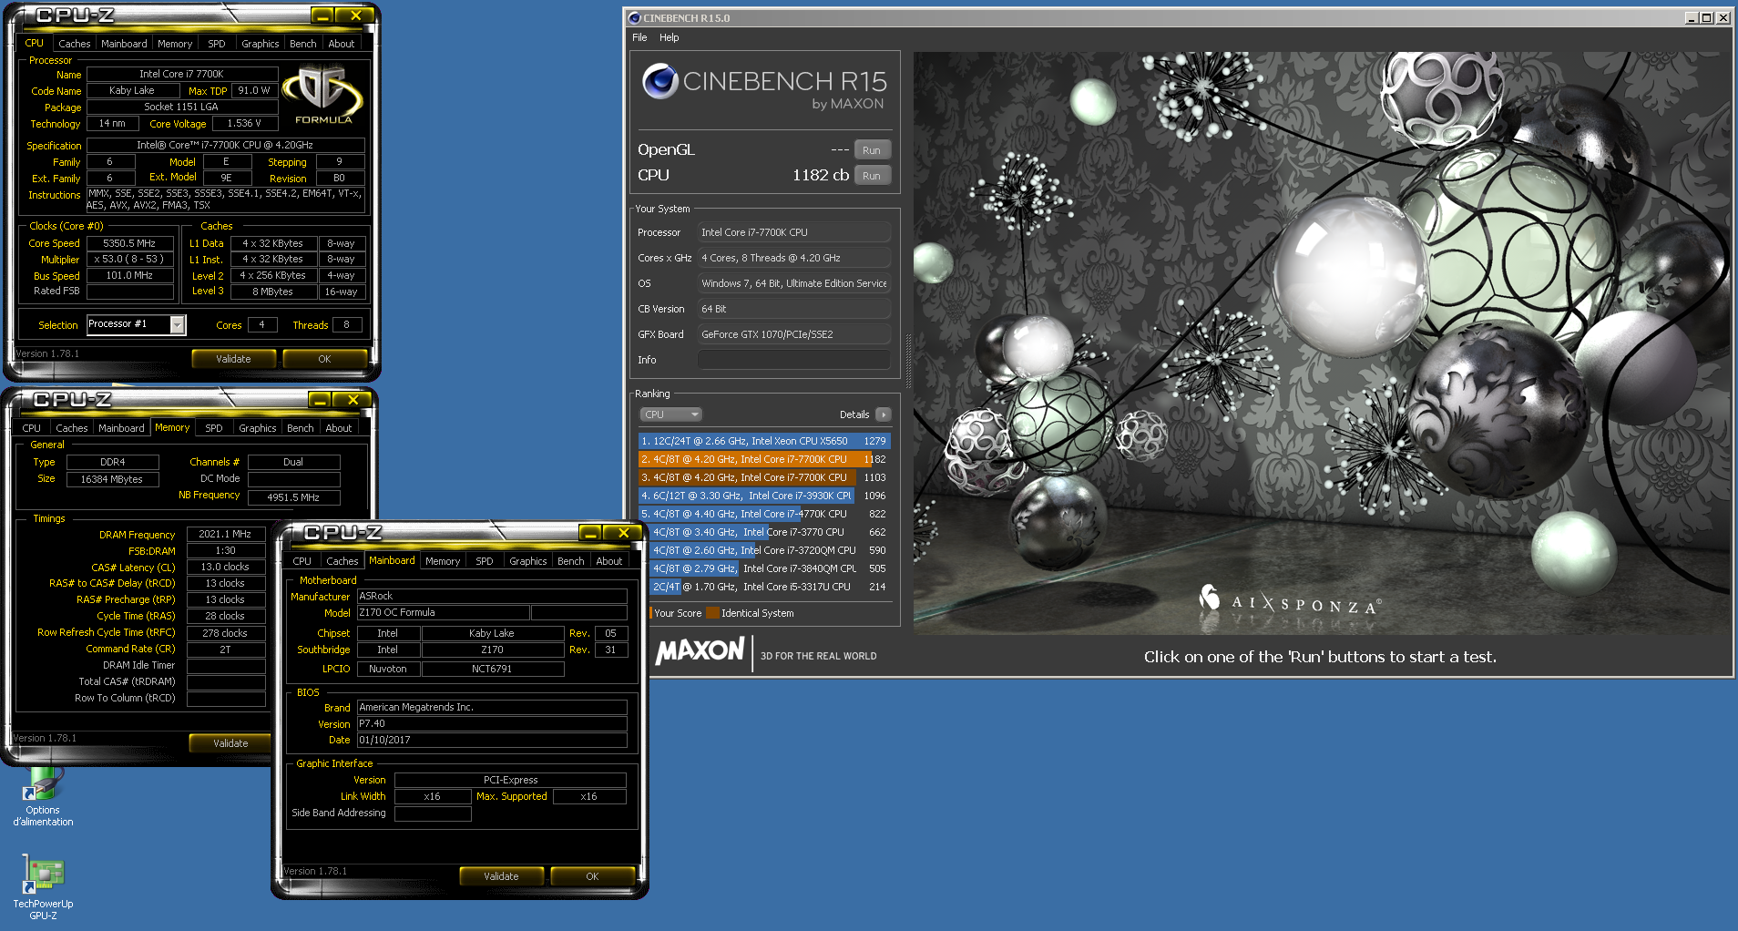1738x931 pixels.
Task: Open the Processor #1 selection dropdown
Action: pyautogui.click(x=178, y=324)
